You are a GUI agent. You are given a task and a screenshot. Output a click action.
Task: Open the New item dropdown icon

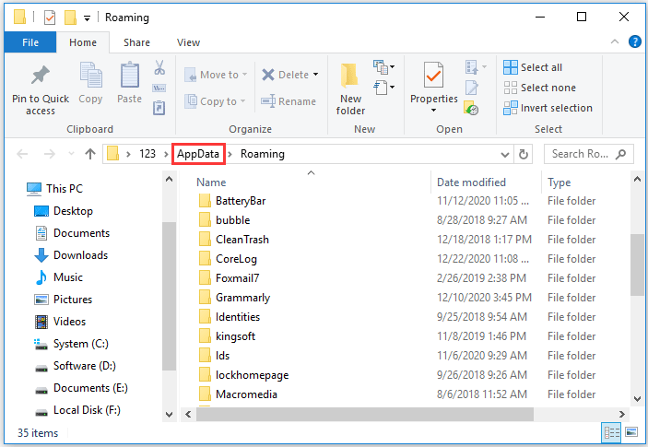click(384, 67)
